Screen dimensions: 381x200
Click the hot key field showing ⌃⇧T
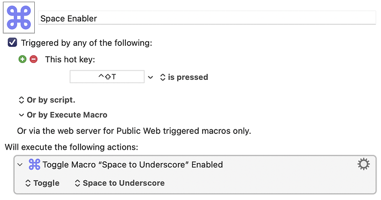[x=107, y=77]
